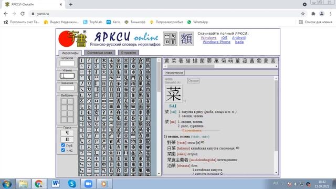Pick kanji 黄 in the results strip
The height and width of the screenshot is (189, 336).
[x=167, y=61]
